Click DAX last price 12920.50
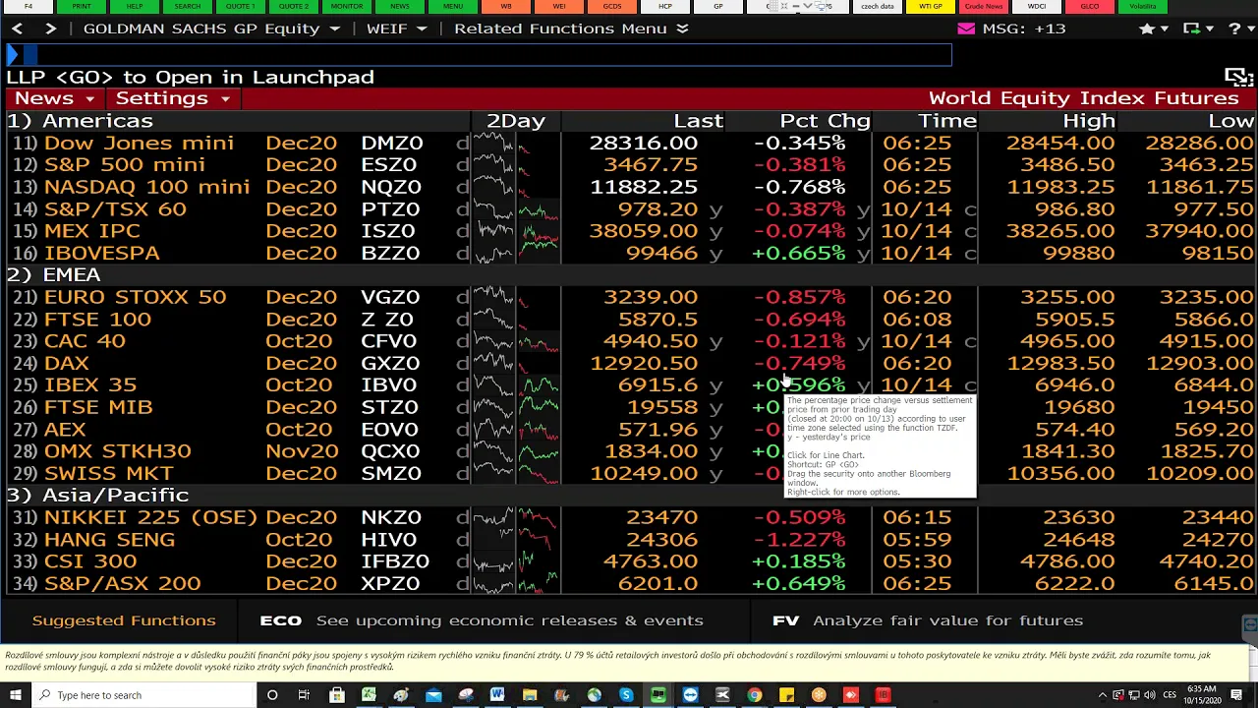The height and width of the screenshot is (708, 1258). coord(643,363)
